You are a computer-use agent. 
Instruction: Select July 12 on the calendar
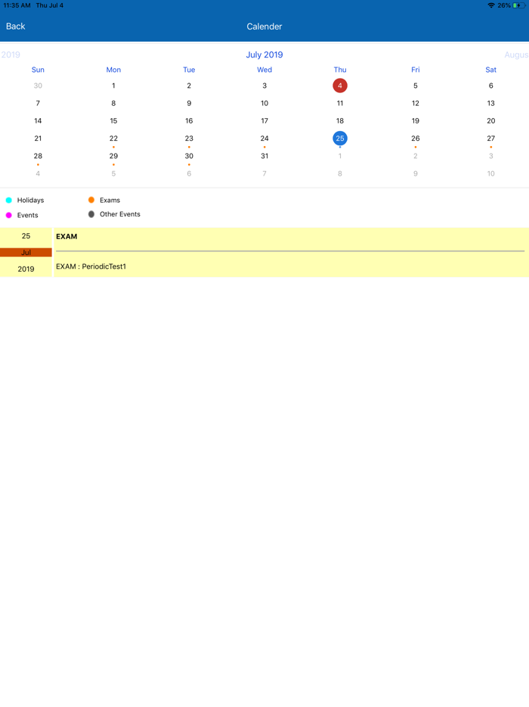(x=416, y=103)
